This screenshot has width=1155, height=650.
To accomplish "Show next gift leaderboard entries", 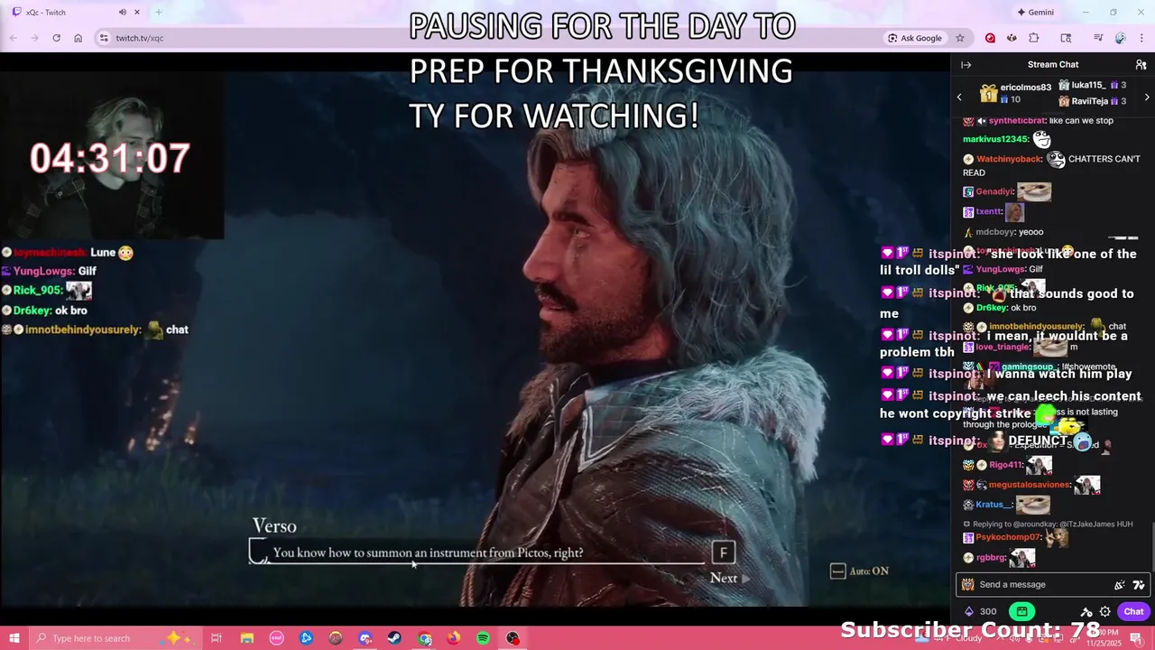I will (1147, 97).
